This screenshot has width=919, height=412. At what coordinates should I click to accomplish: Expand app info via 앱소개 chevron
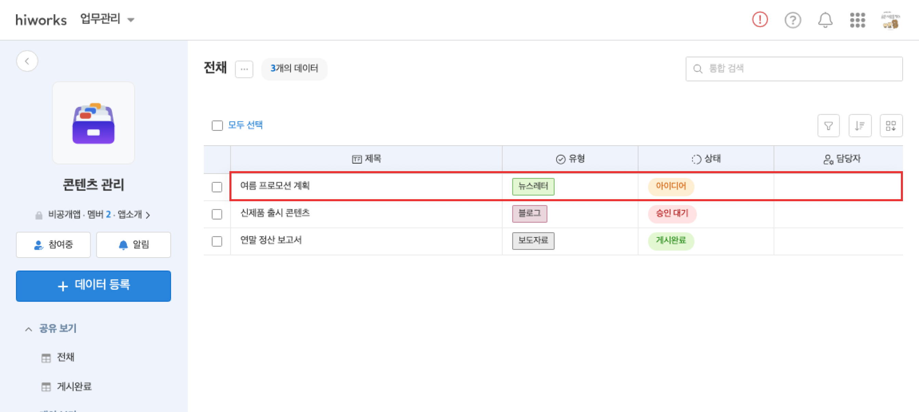click(148, 215)
